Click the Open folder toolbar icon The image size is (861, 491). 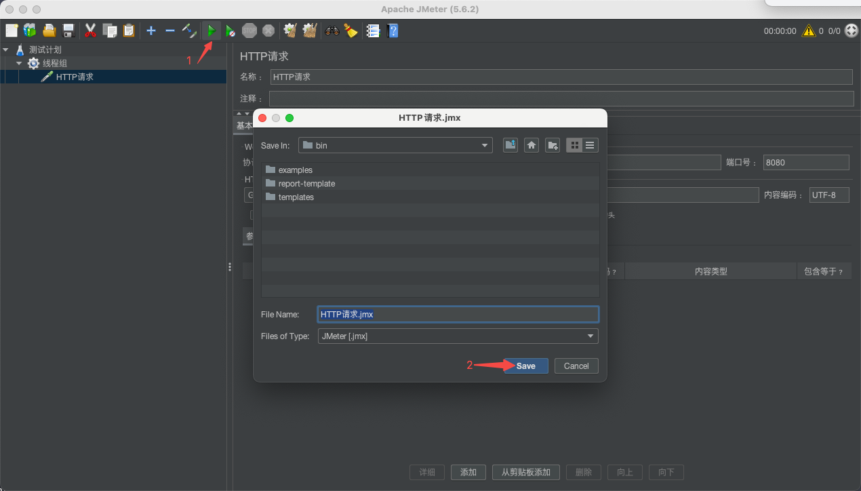click(x=49, y=31)
